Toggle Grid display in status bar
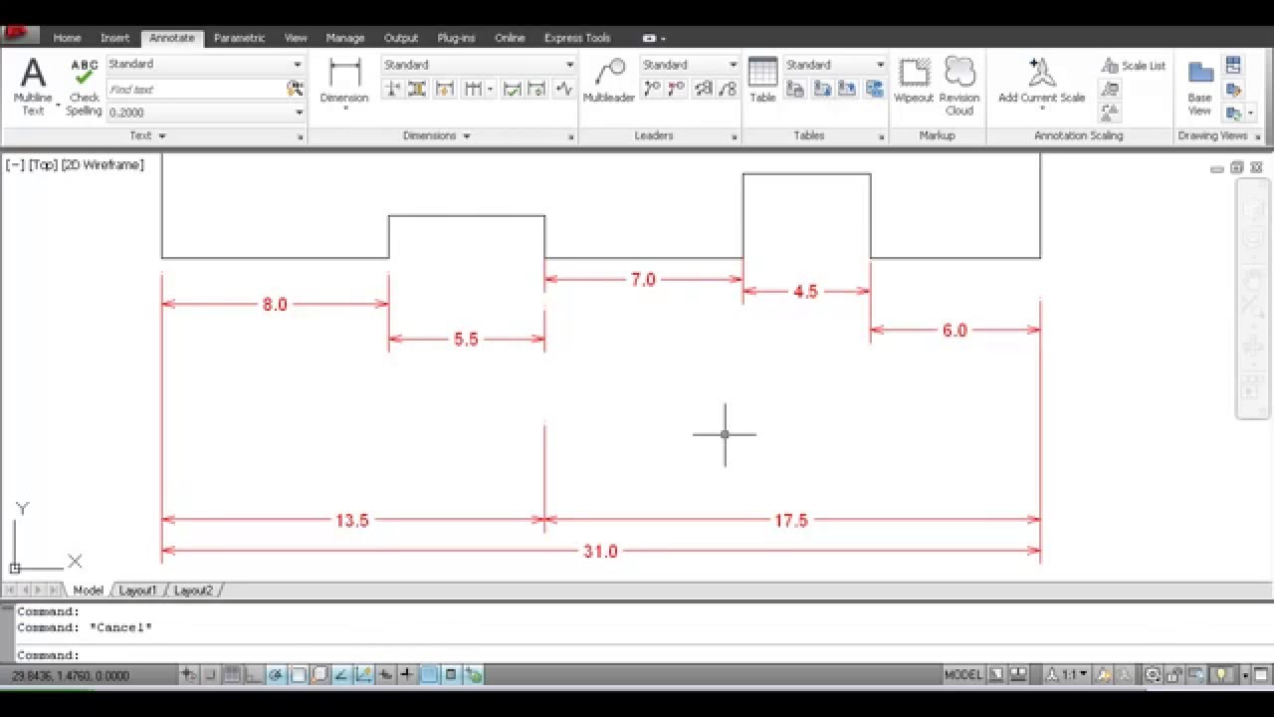1274x717 pixels. point(231,675)
